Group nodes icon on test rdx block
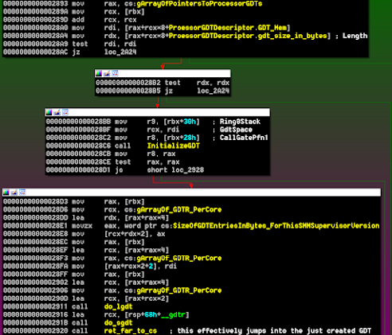 [115, 73]
